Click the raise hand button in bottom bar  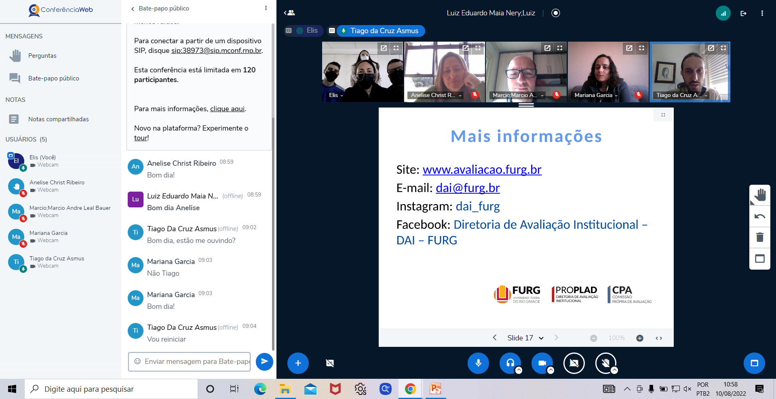(x=605, y=363)
